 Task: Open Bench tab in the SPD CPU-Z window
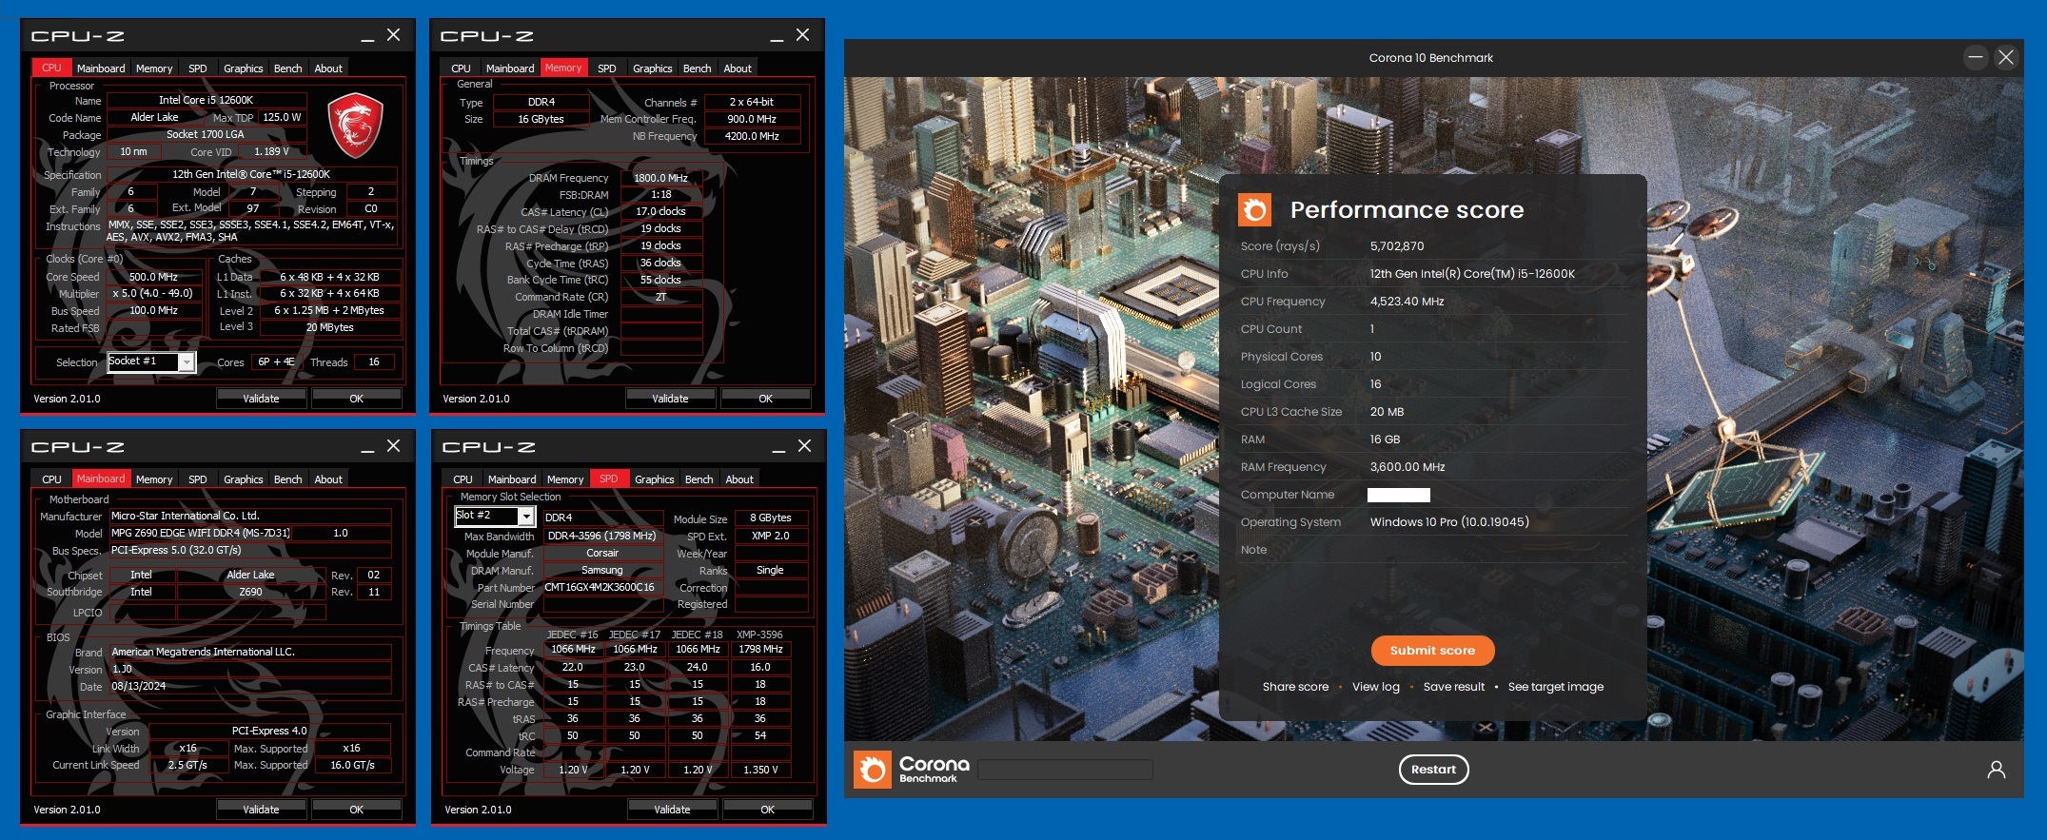(699, 479)
